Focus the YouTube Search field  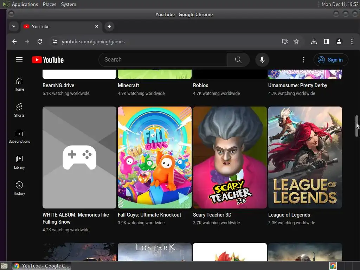coord(163,60)
